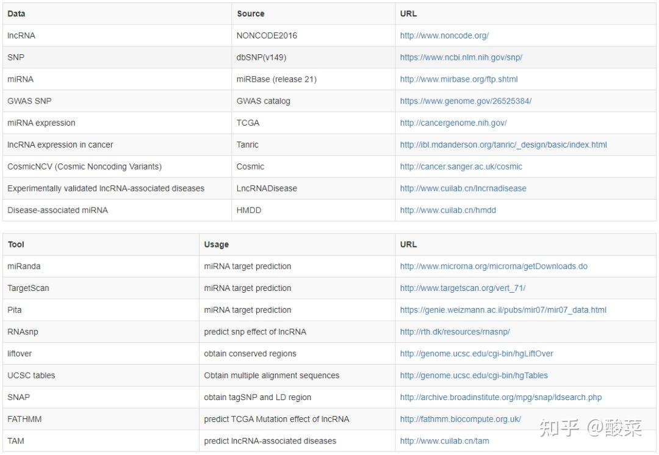The height and width of the screenshot is (455, 659).
Task: Open the noncode.org link
Action: [x=444, y=36]
